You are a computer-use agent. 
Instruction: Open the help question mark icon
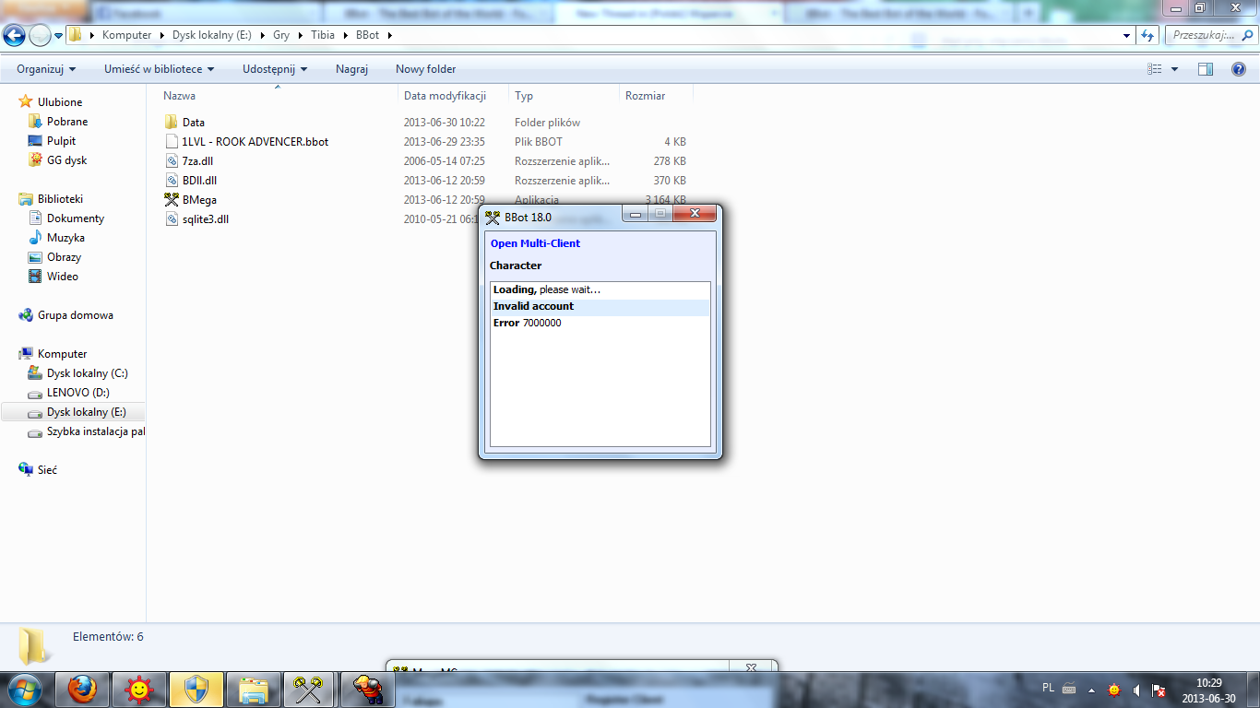(x=1239, y=69)
